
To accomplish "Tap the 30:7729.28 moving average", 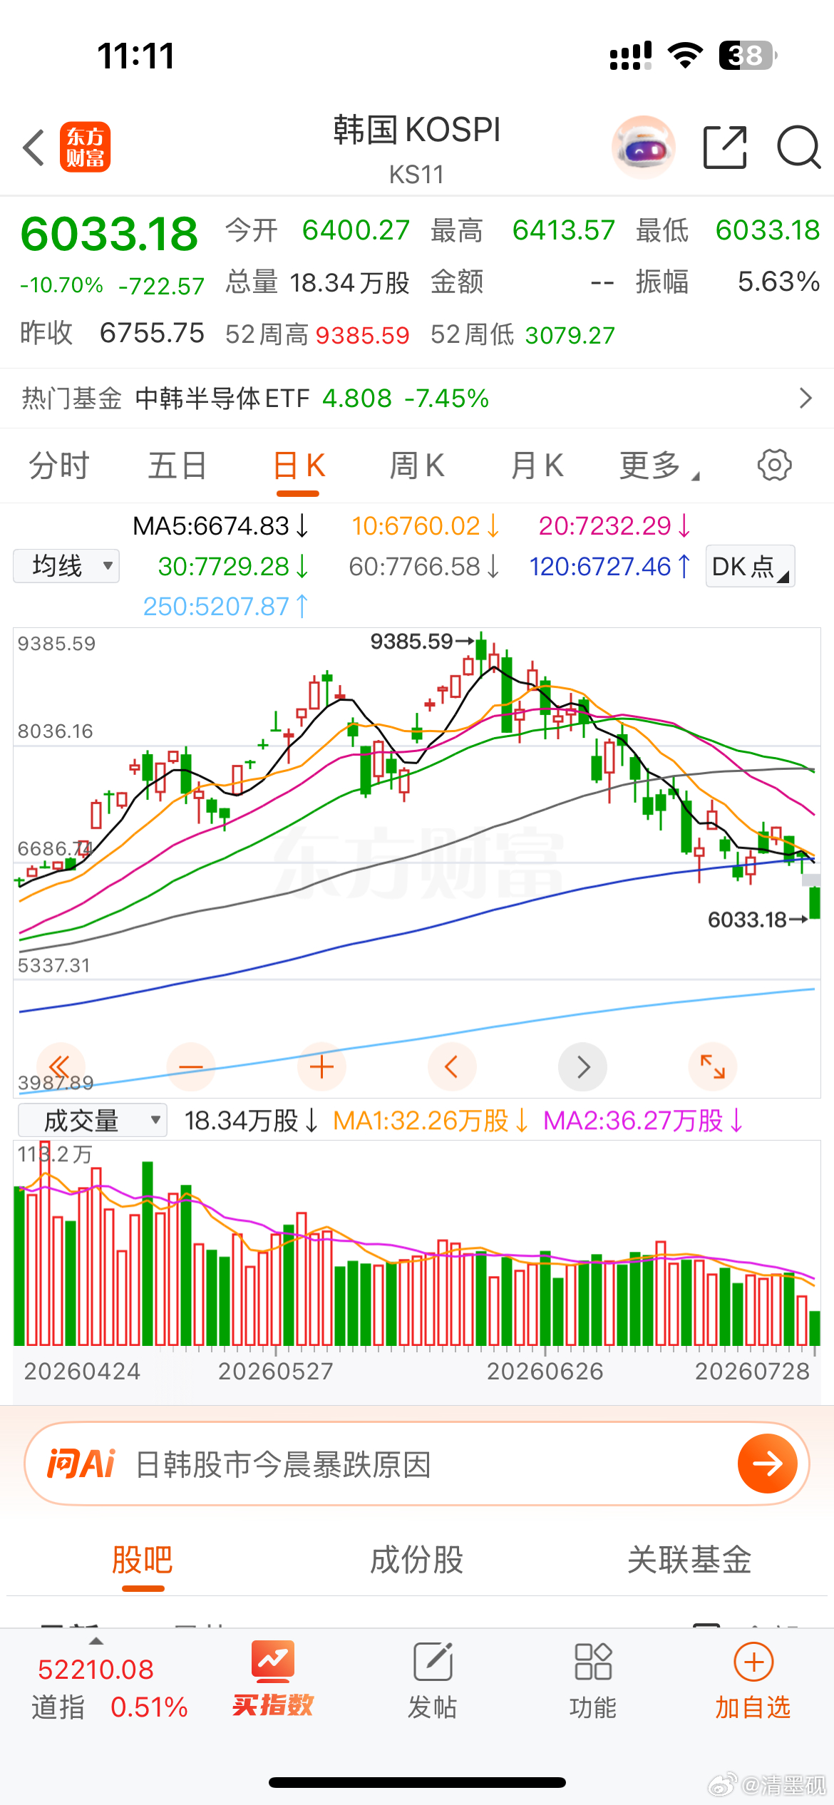I will pos(233,567).
